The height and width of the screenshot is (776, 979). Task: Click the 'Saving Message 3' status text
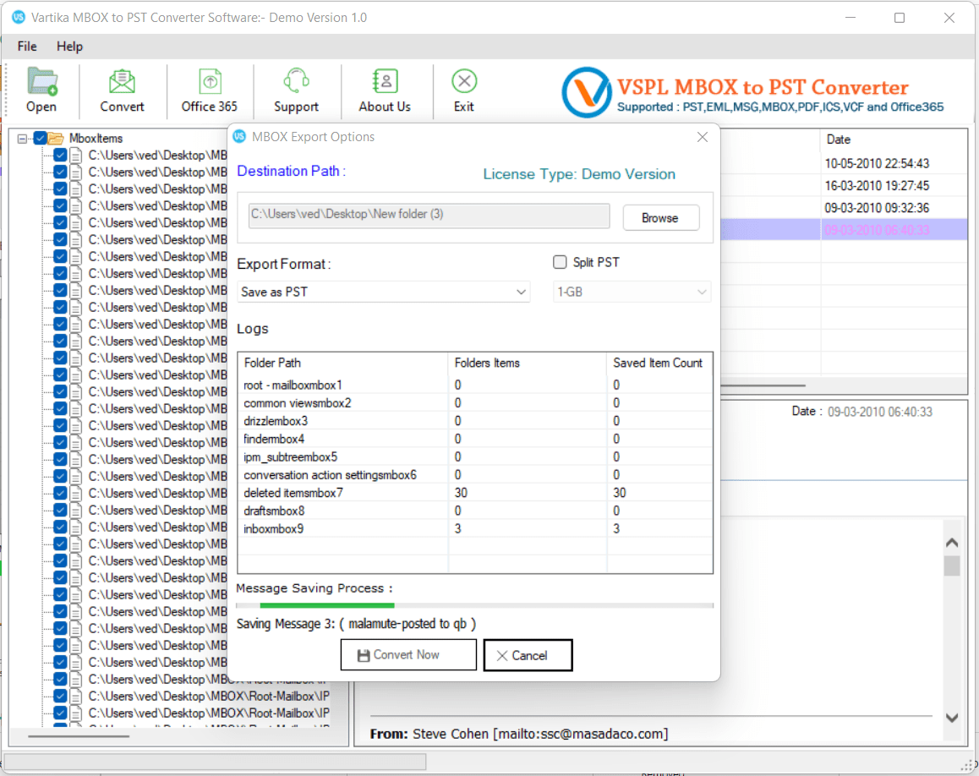pyautogui.click(x=356, y=624)
